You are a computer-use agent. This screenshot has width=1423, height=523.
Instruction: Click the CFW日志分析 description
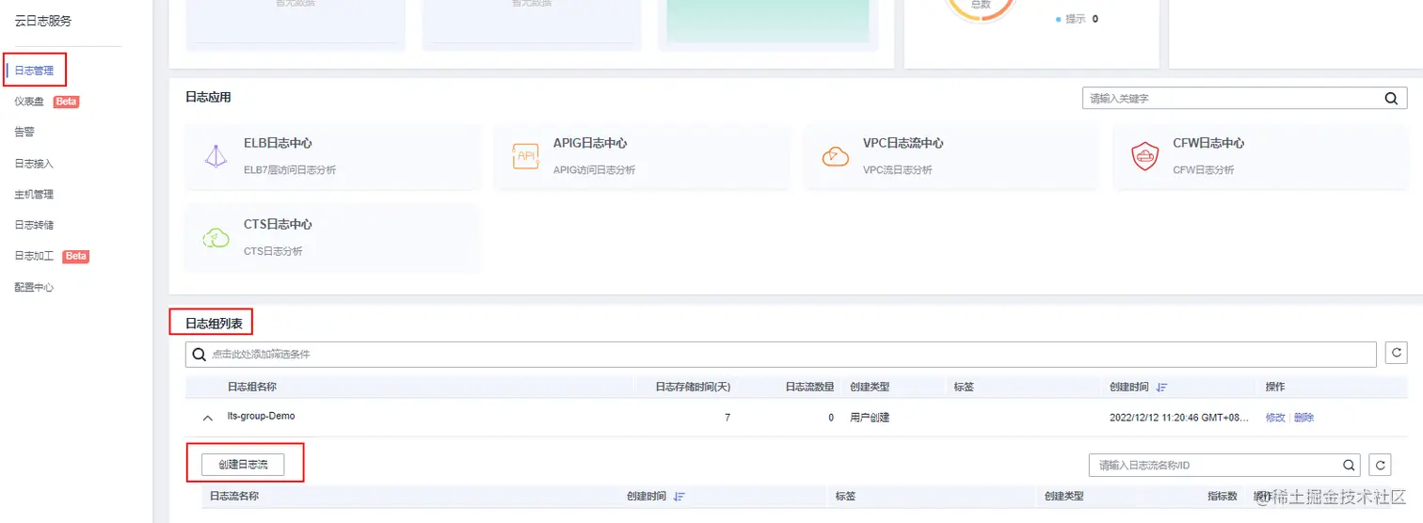pyautogui.click(x=1204, y=170)
